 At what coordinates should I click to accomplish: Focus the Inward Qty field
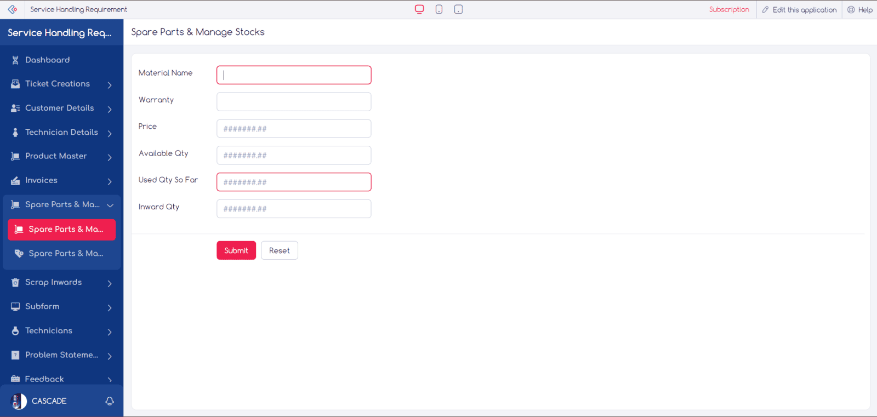pos(294,209)
